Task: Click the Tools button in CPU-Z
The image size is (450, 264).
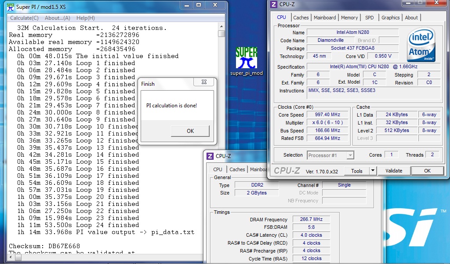Action: pos(356,171)
